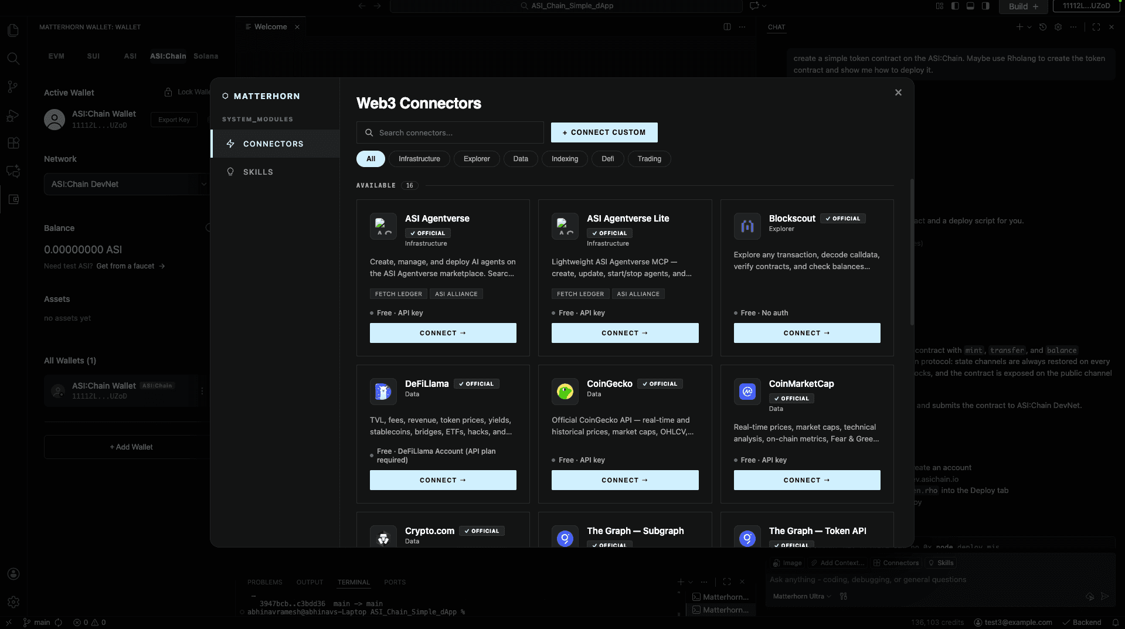Click the DeFiLlama connector logo

pos(383,392)
